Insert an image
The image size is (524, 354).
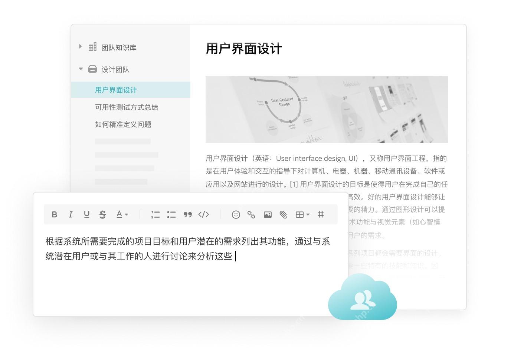coord(268,214)
